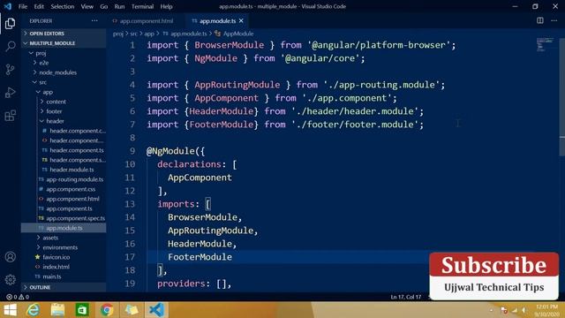Open the Run menu

[119, 6]
